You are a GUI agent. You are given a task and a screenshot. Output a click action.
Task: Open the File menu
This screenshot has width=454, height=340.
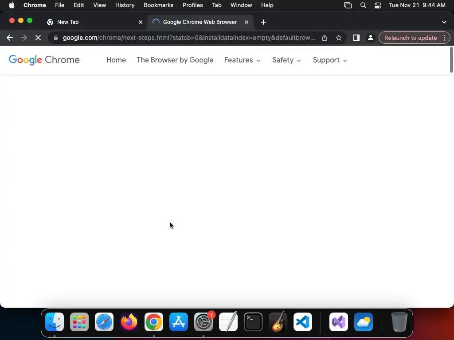click(x=60, y=5)
